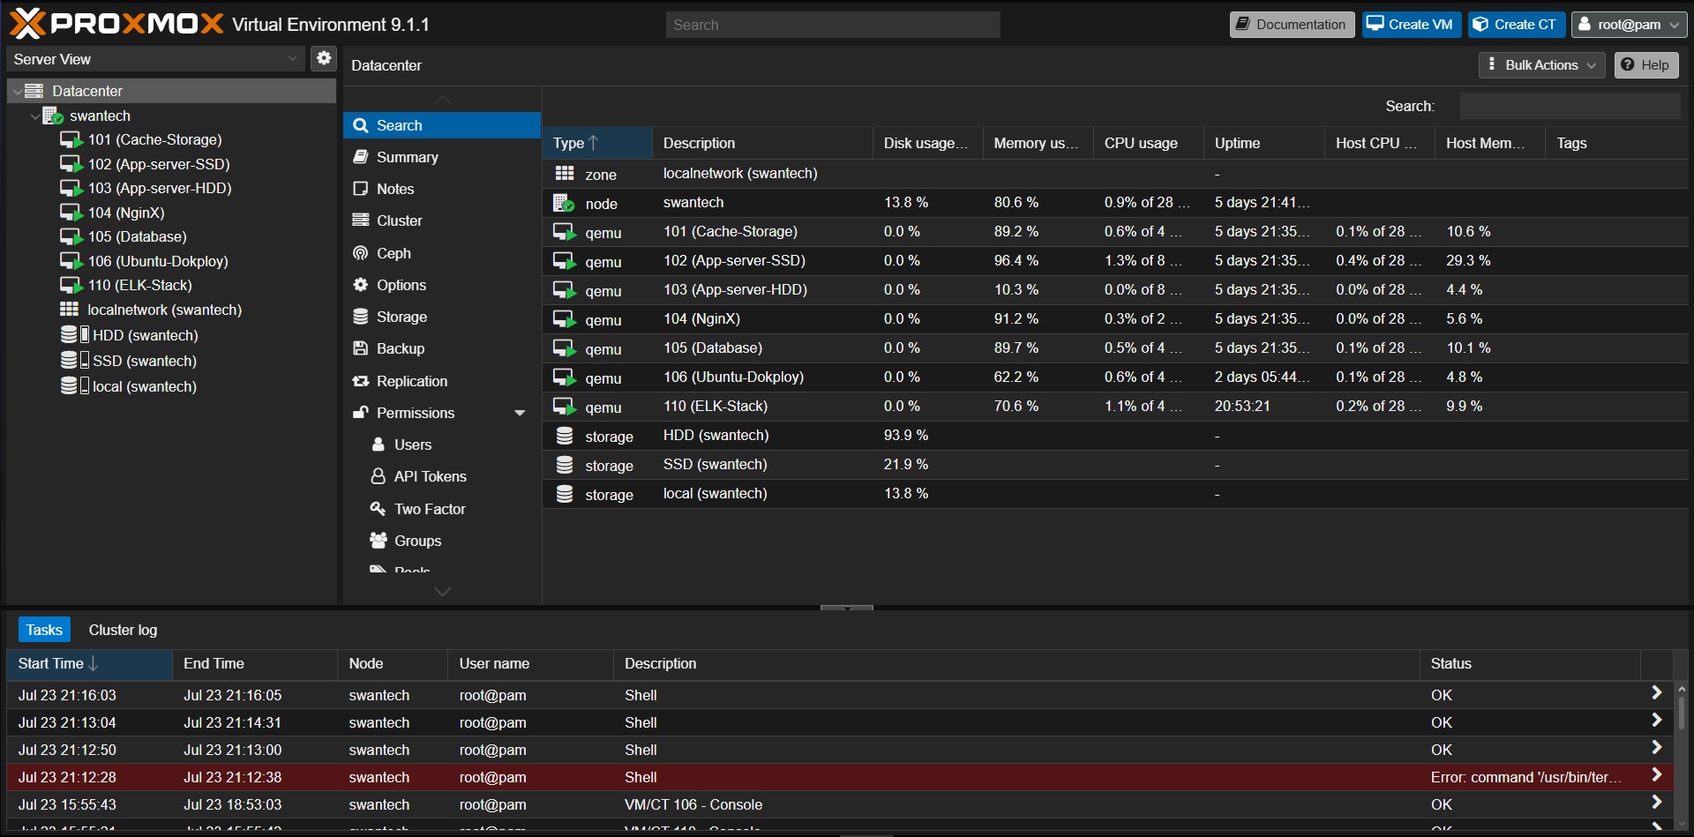
Task: Click the swantech node row in table
Action: pyautogui.click(x=1115, y=203)
